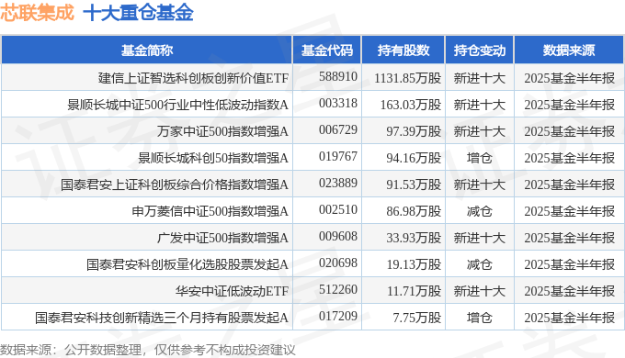Select the 数据来源 column header
Screen dimensions: 625x358
[x=569, y=50]
